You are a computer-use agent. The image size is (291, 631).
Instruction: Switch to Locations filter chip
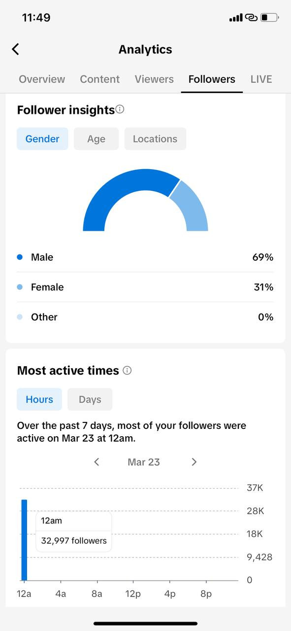click(155, 139)
